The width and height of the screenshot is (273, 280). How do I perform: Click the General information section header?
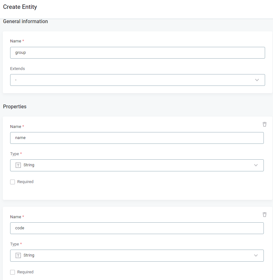click(x=25, y=21)
